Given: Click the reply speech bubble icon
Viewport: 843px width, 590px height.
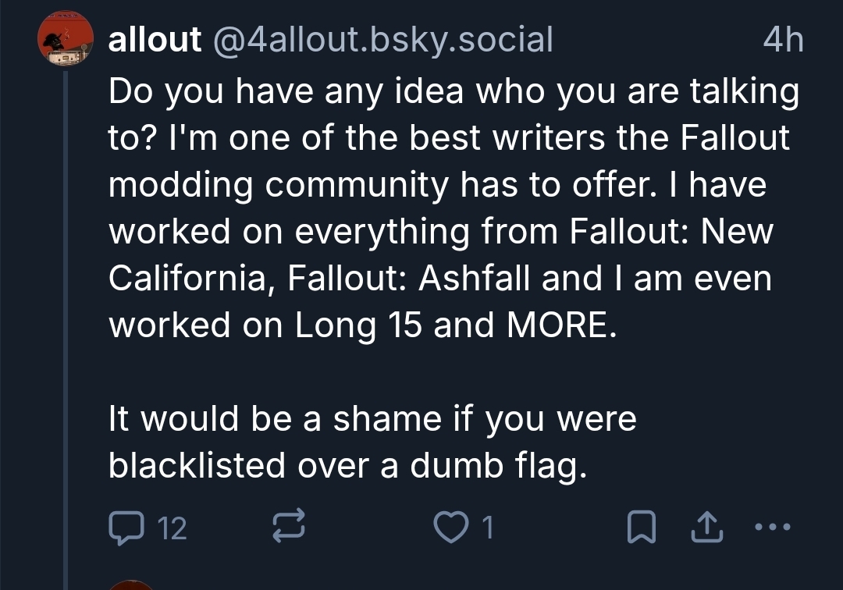Looking at the screenshot, I should pyautogui.click(x=126, y=528).
